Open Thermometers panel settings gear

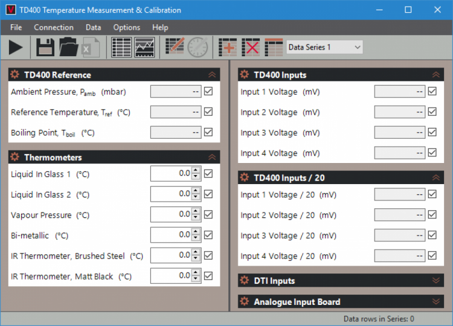[14, 157]
